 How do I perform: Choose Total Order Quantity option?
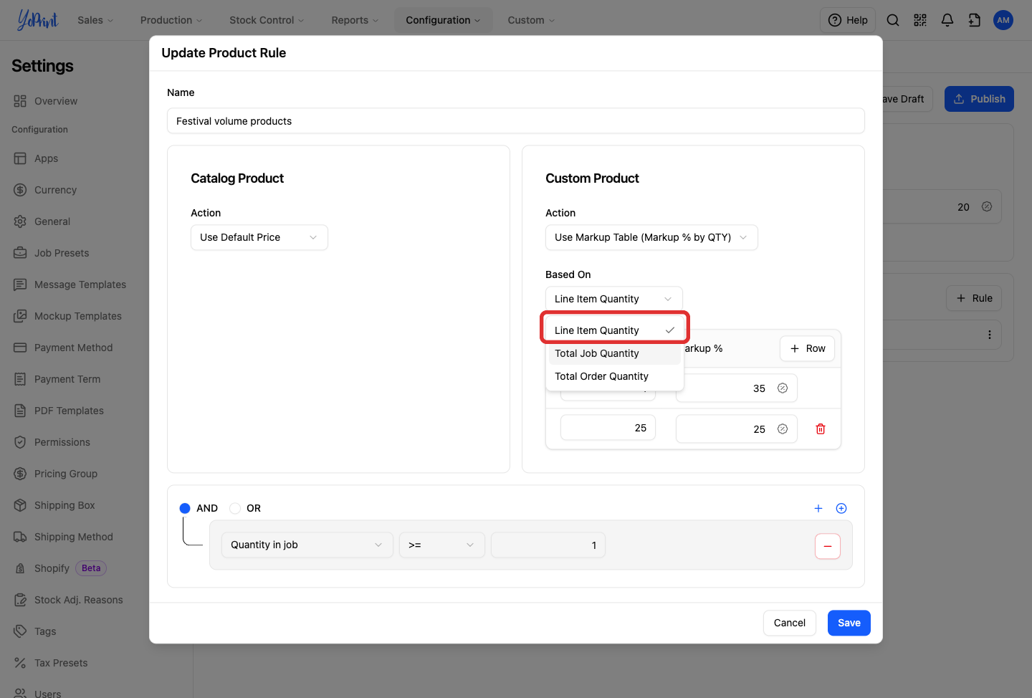point(615,376)
